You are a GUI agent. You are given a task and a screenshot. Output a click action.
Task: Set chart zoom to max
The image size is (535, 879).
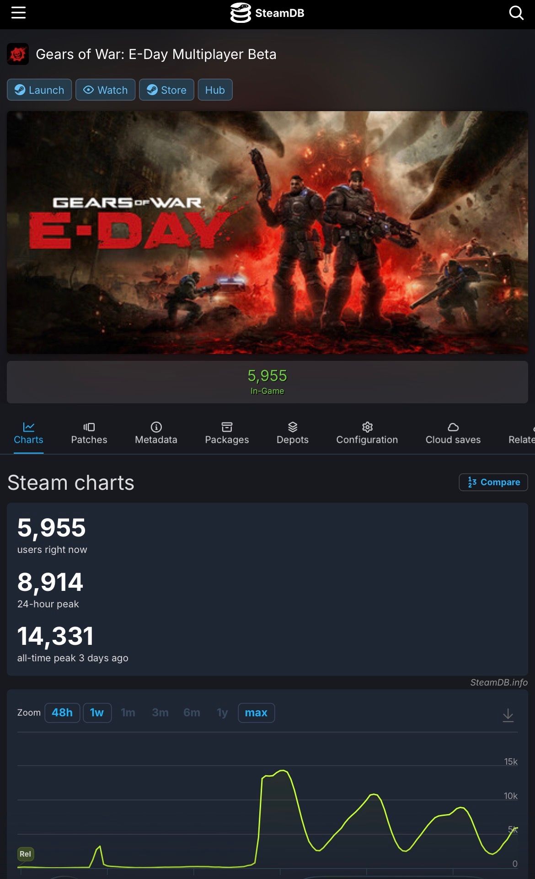click(x=256, y=713)
